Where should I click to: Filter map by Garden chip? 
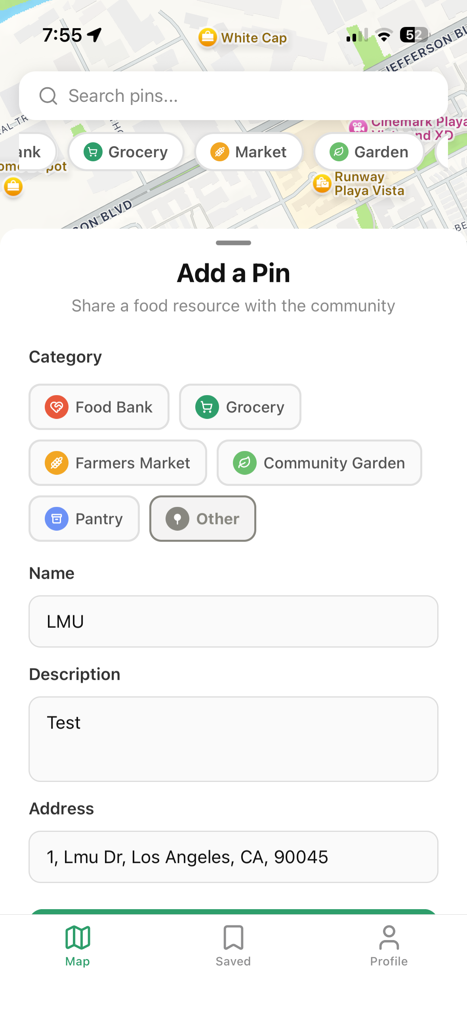(369, 152)
